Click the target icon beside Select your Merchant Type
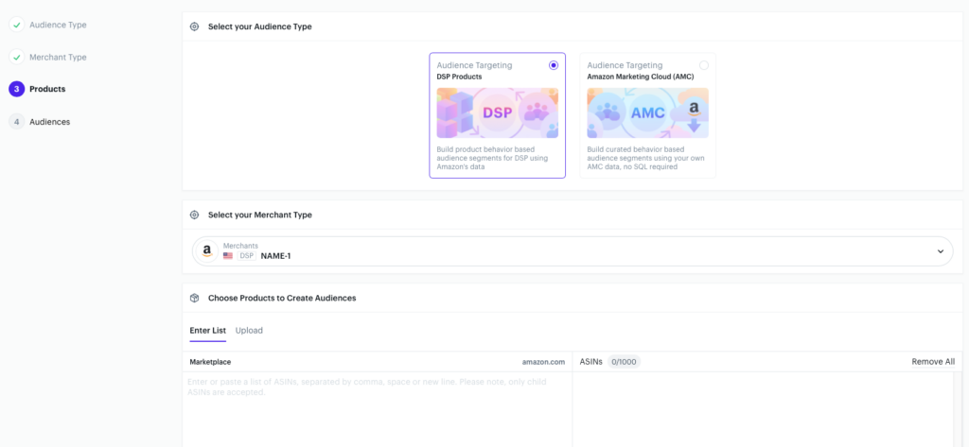969x447 pixels. pyautogui.click(x=195, y=215)
